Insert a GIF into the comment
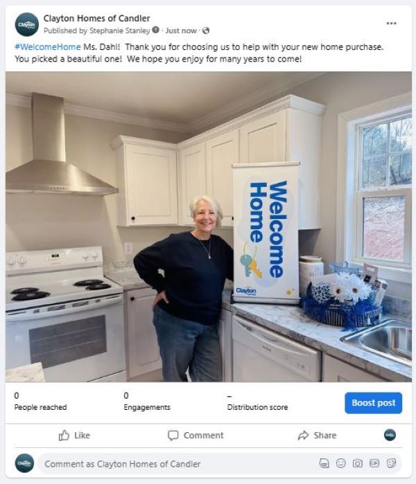The height and width of the screenshot is (484, 416). click(374, 463)
